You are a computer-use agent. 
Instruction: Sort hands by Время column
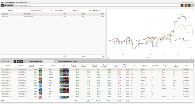8,66
